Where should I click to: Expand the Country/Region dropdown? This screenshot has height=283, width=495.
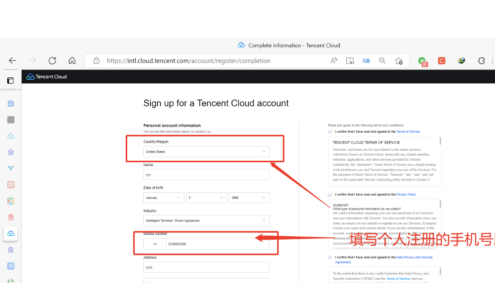[206, 152]
